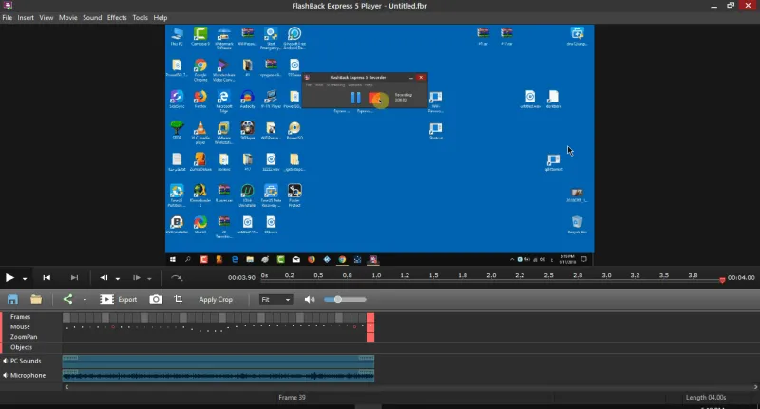
Task: Click the speaker volume icon in toolbar
Action: [309, 299]
